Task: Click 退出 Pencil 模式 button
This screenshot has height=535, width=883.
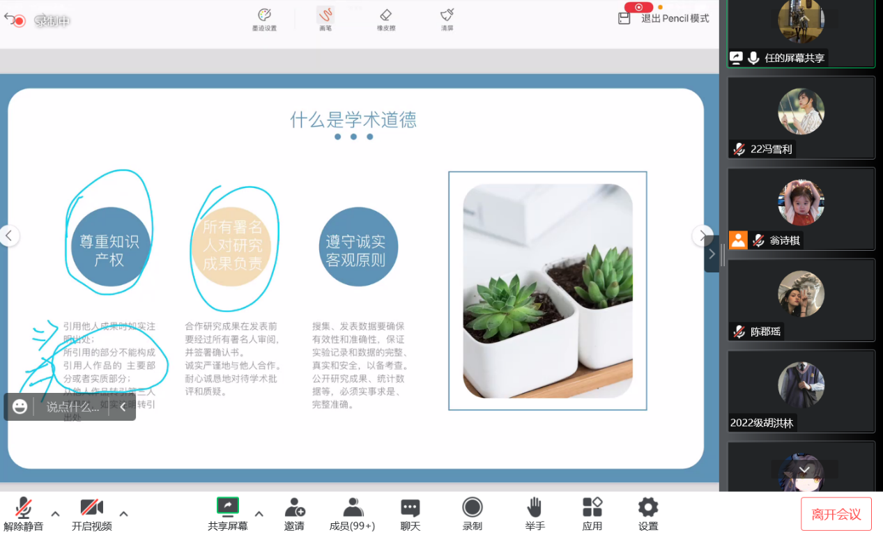Action: point(666,19)
